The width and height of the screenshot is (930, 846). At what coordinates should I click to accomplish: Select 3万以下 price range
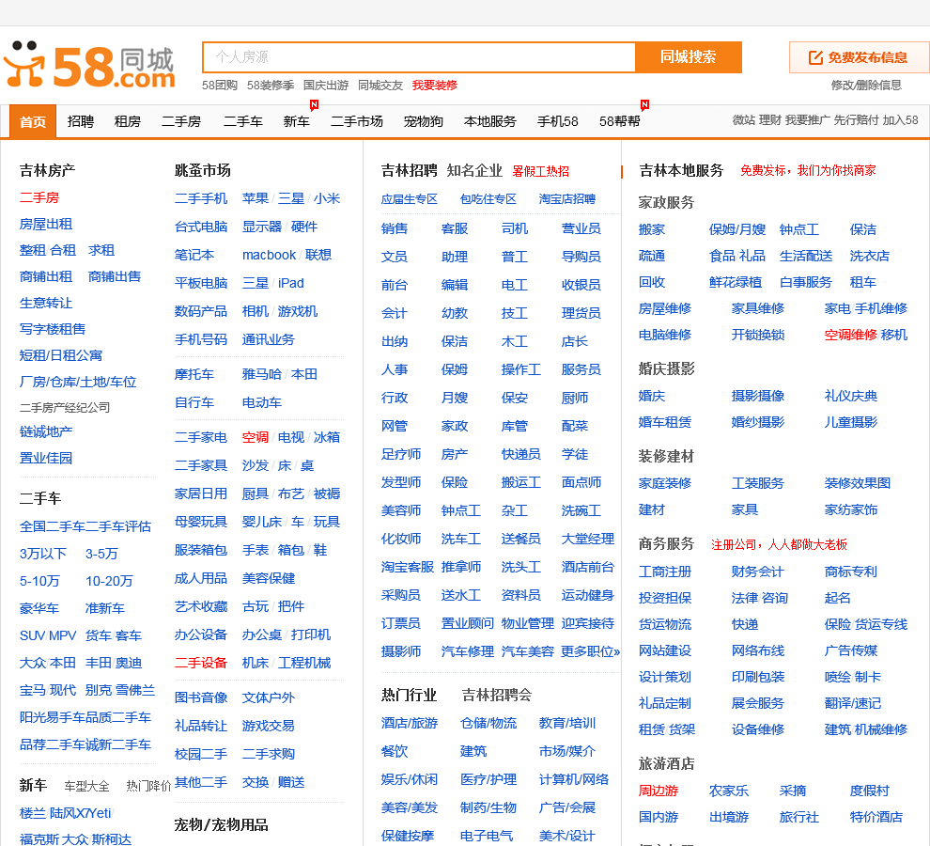(42, 554)
